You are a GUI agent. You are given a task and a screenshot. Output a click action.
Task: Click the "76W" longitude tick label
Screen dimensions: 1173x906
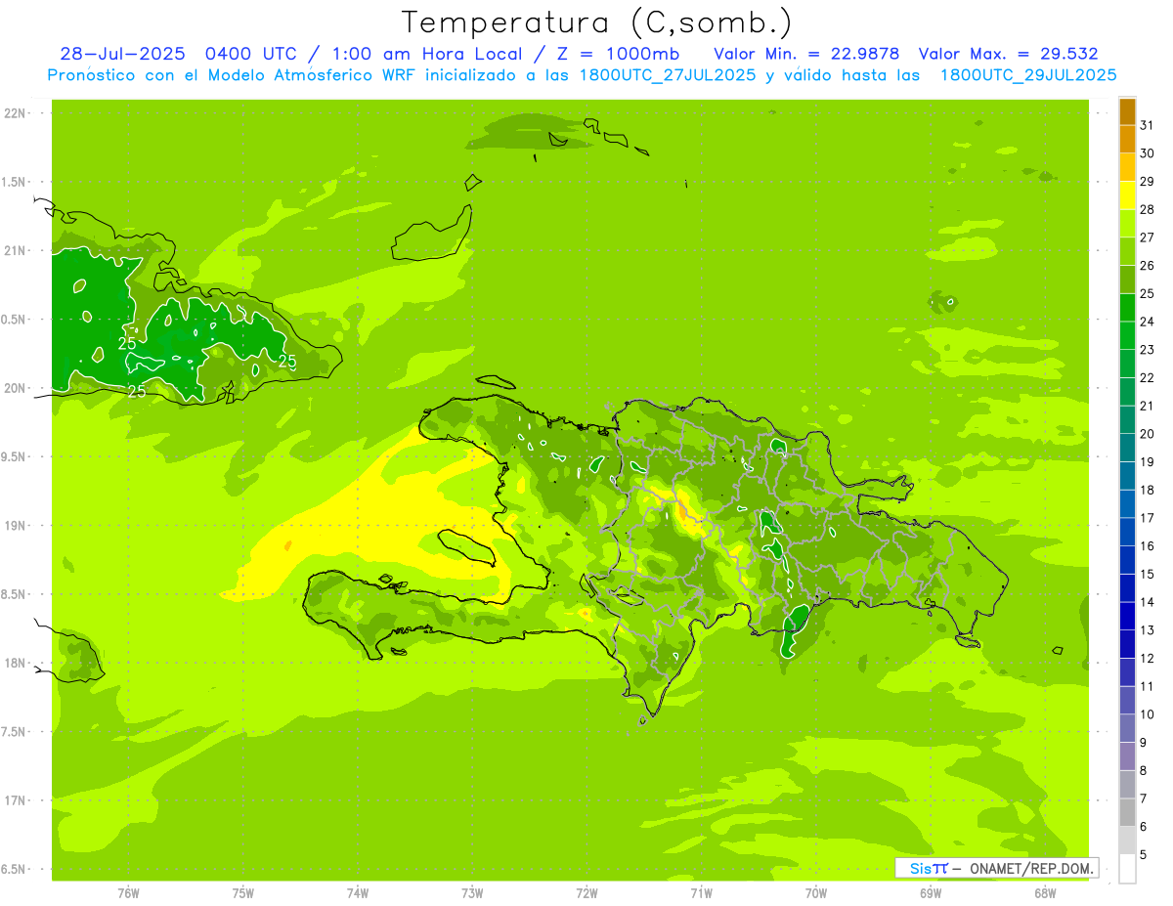(x=128, y=893)
